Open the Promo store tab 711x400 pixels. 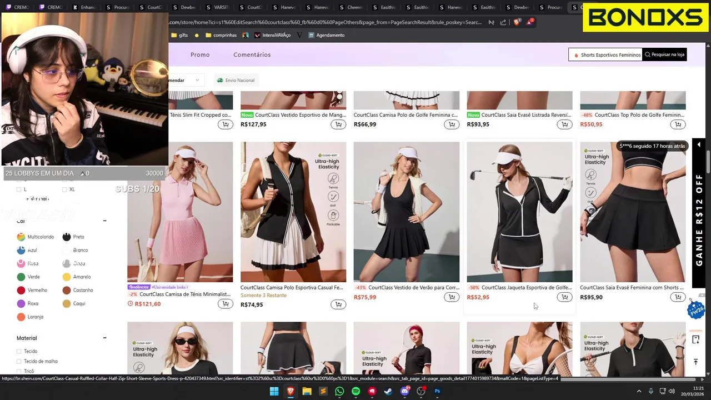coord(200,54)
